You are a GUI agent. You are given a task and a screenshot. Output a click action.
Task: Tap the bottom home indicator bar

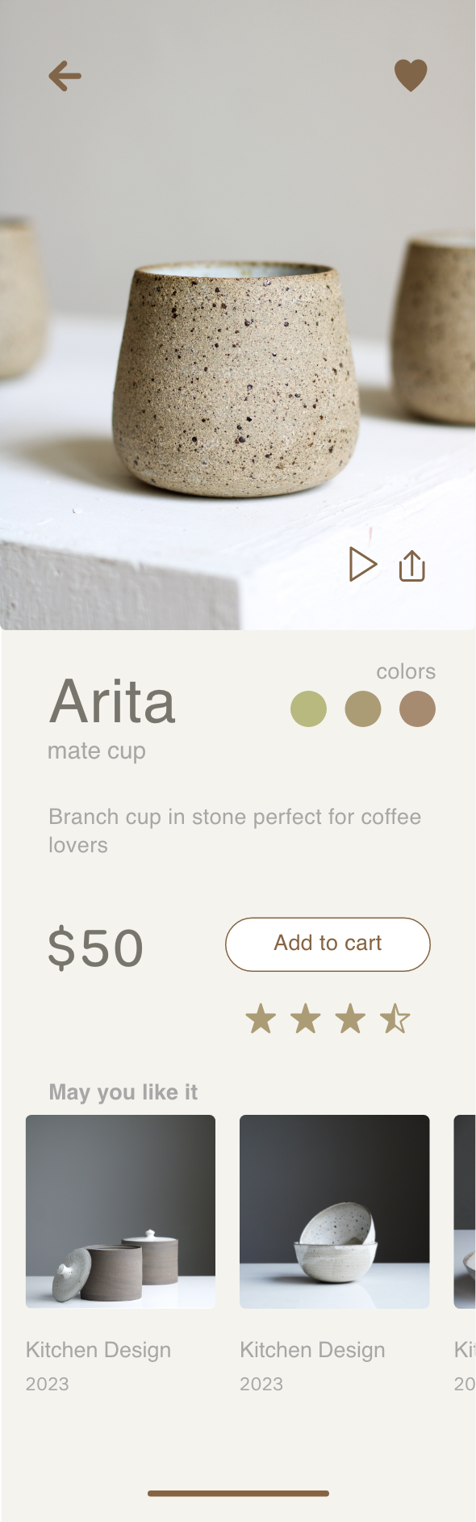(x=238, y=1494)
